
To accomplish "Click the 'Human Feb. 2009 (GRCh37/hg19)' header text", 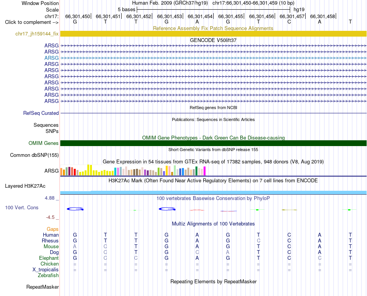I will tap(170, 3).
